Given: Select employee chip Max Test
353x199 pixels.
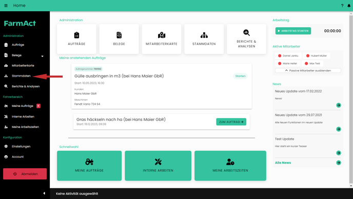Looking at the screenshot, I should tap(312, 63).
